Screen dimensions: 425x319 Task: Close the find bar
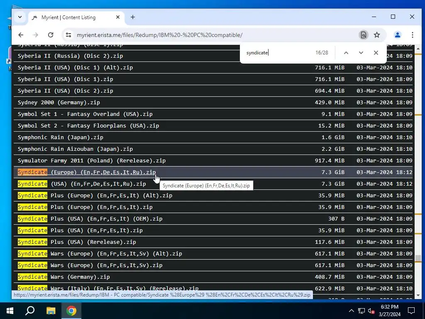coord(376,53)
